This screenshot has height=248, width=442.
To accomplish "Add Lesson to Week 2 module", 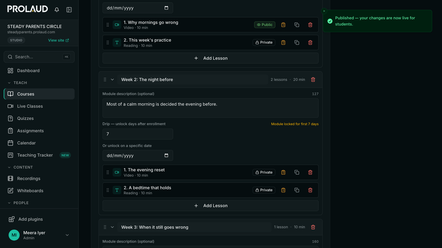I will [211, 206].
